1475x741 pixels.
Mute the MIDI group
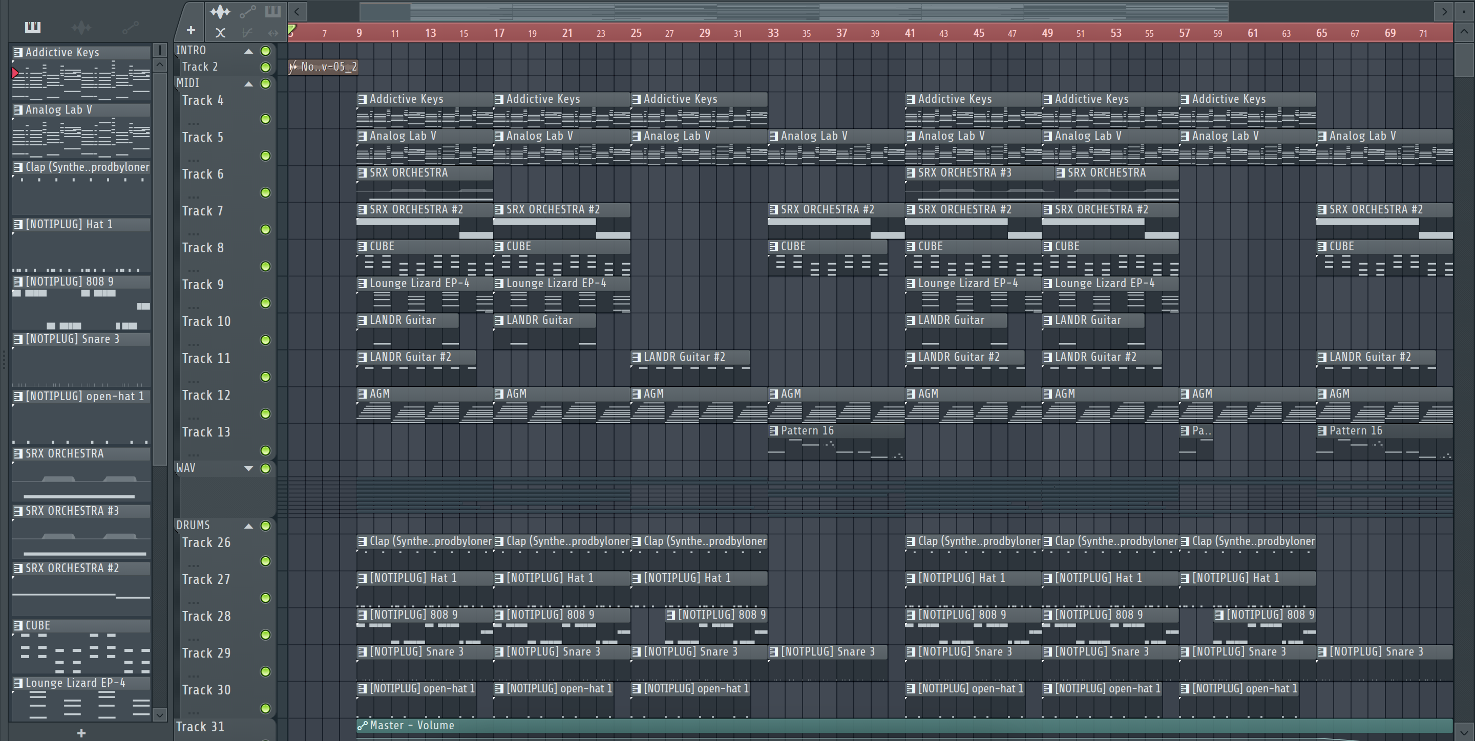(x=266, y=83)
